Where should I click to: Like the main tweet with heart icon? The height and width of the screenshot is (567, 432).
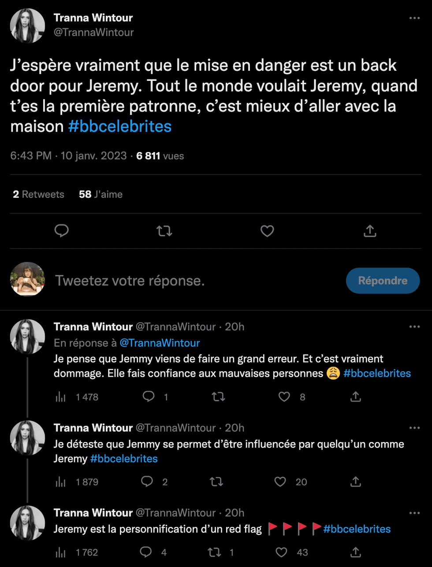coord(267,231)
